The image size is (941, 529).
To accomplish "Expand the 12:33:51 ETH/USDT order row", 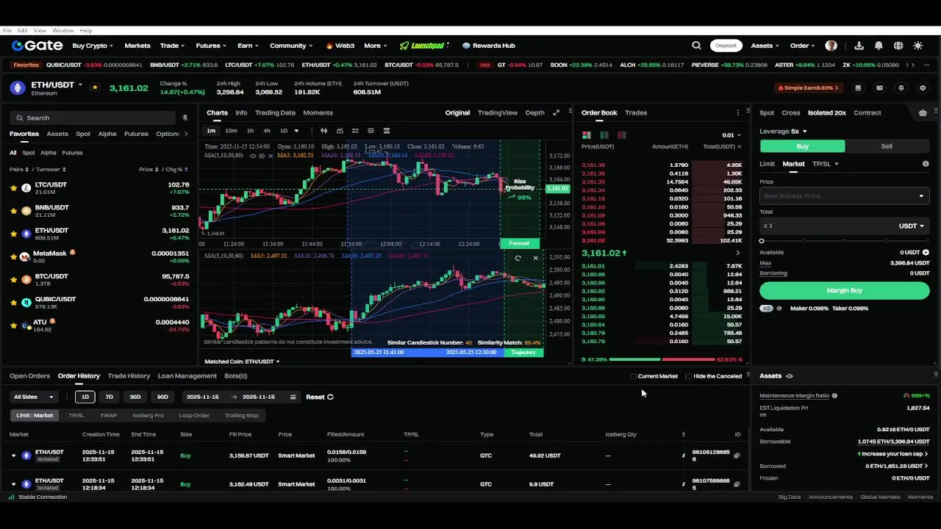I will click(x=13, y=456).
